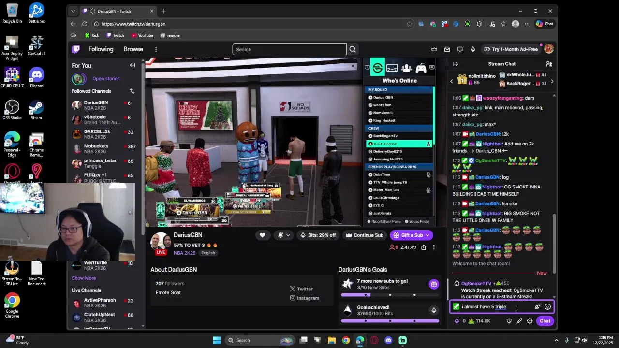Click Try 1-Month Ad-Free button
Image resolution: width=619 pixels, height=348 pixels.
[x=510, y=49]
